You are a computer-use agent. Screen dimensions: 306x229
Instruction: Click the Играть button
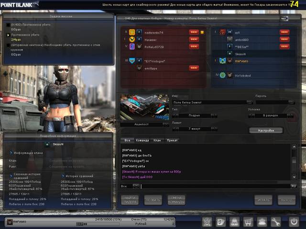(x=263, y=200)
